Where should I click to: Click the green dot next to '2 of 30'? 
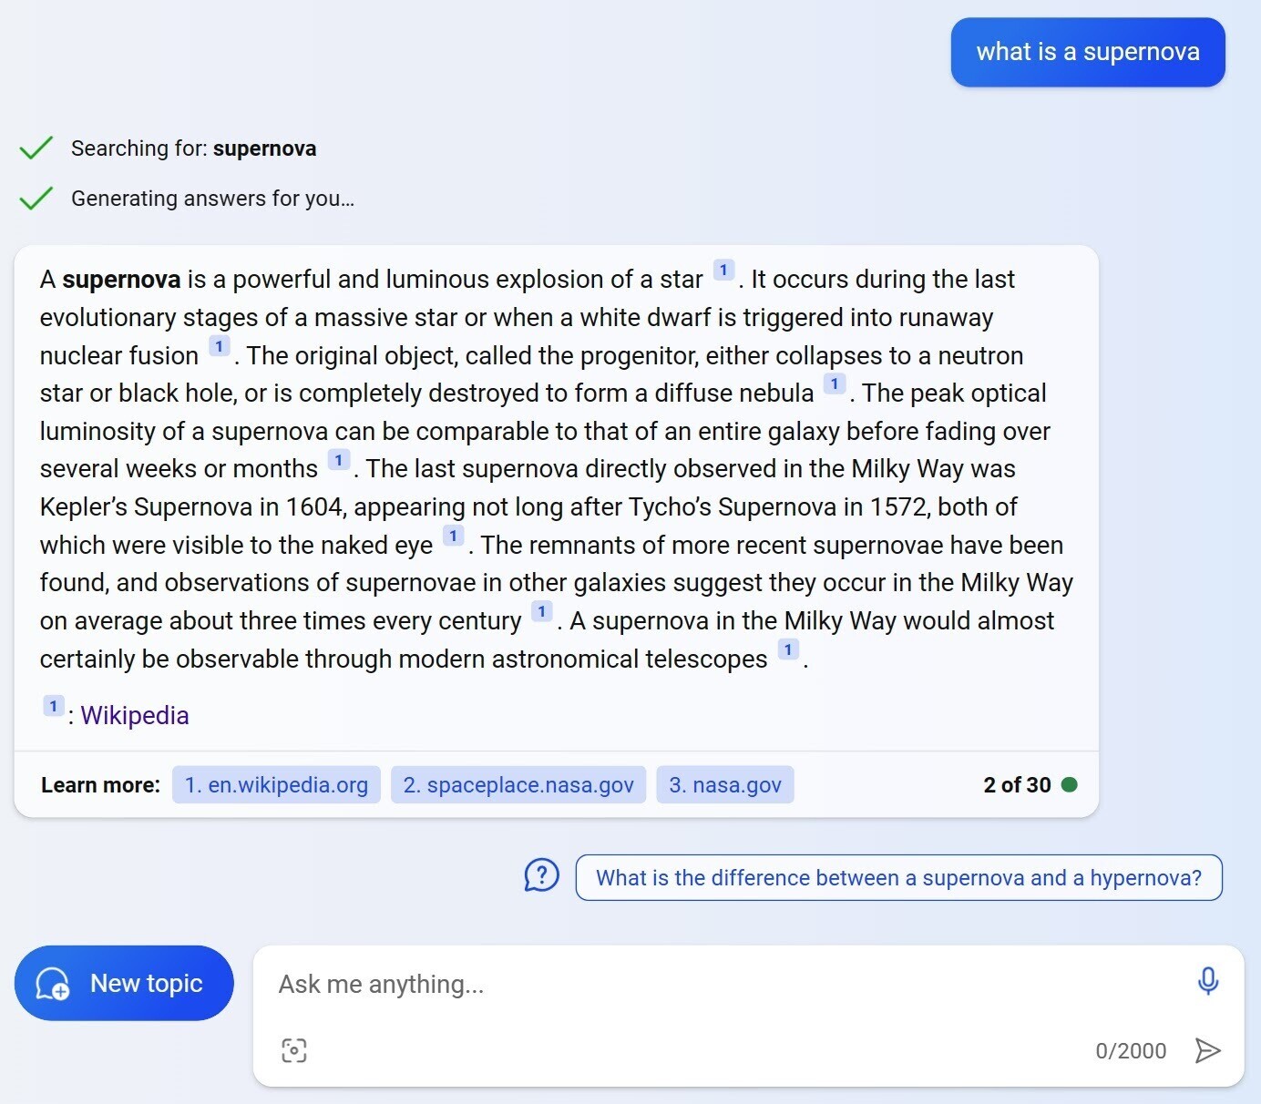(1070, 784)
